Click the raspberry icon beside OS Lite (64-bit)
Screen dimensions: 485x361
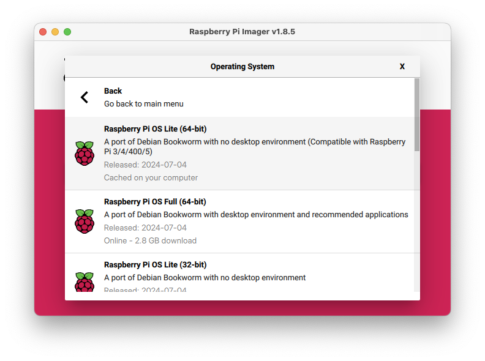(x=85, y=153)
